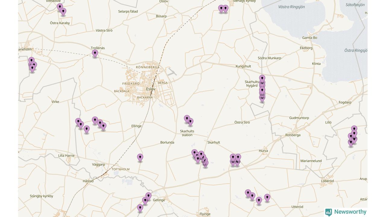Click the Västra Strö label
This screenshot has width=386, height=217.
click(x=104, y=30)
